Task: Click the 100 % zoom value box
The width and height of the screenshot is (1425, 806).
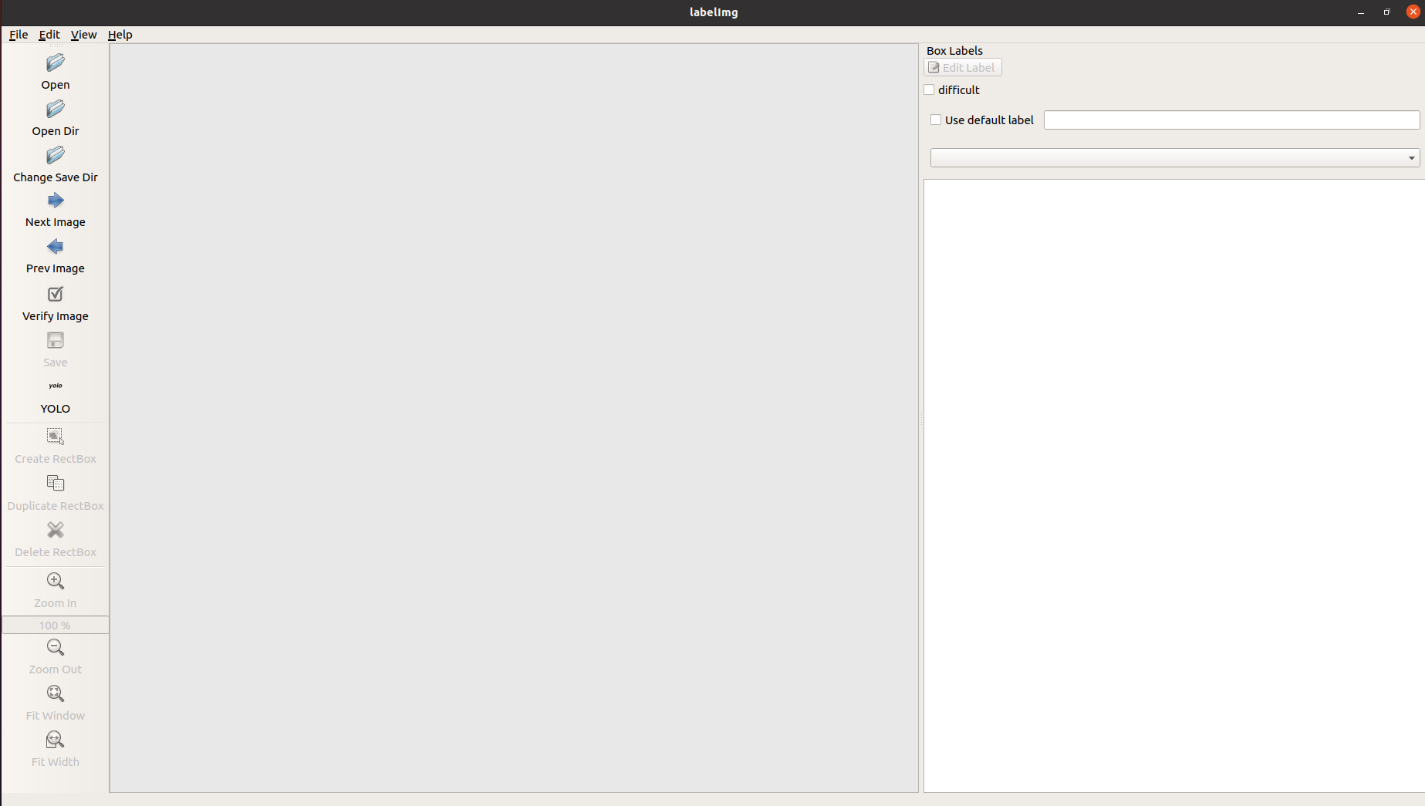Action: [55, 626]
